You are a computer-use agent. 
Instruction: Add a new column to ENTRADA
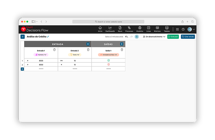[x=88, y=44]
